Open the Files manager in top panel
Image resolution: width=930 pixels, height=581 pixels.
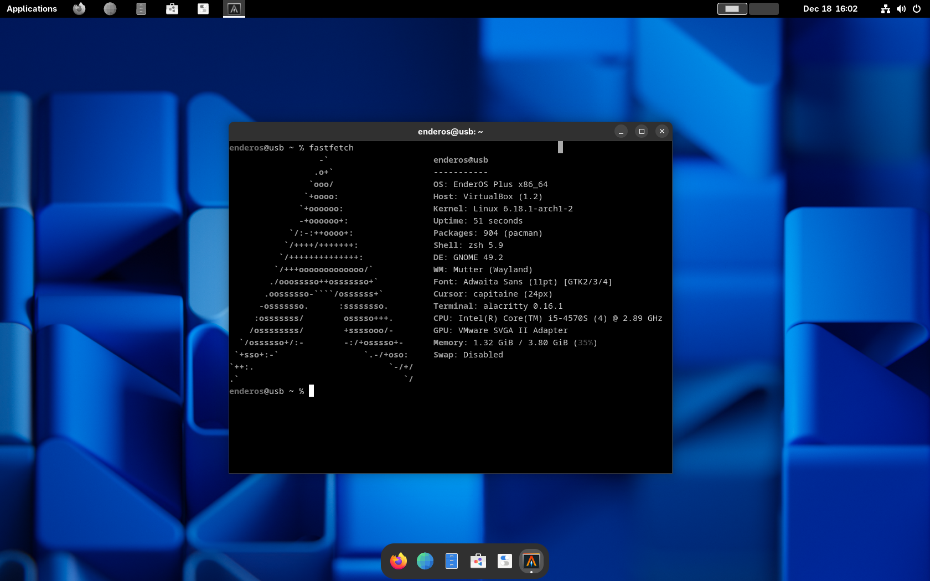click(x=141, y=9)
